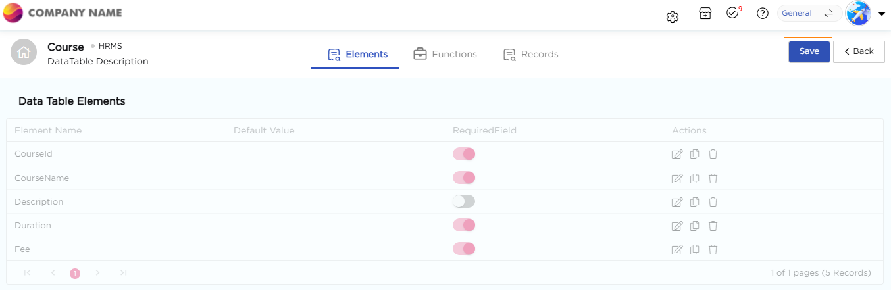Expand the user profile dropdown arrow
The width and height of the screenshot is (891, 290).
click(882, 14)
